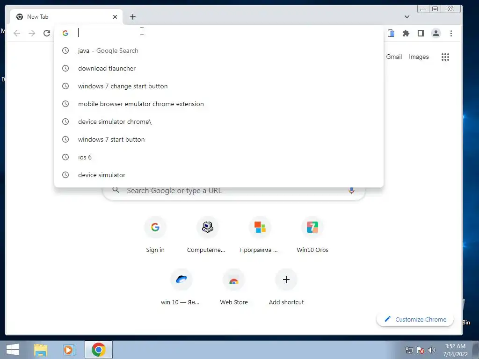Open the taskbar clock and date

tap(455, 350)
